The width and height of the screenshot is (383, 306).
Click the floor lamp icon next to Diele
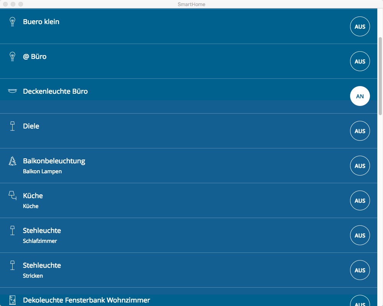pos(12,126)
